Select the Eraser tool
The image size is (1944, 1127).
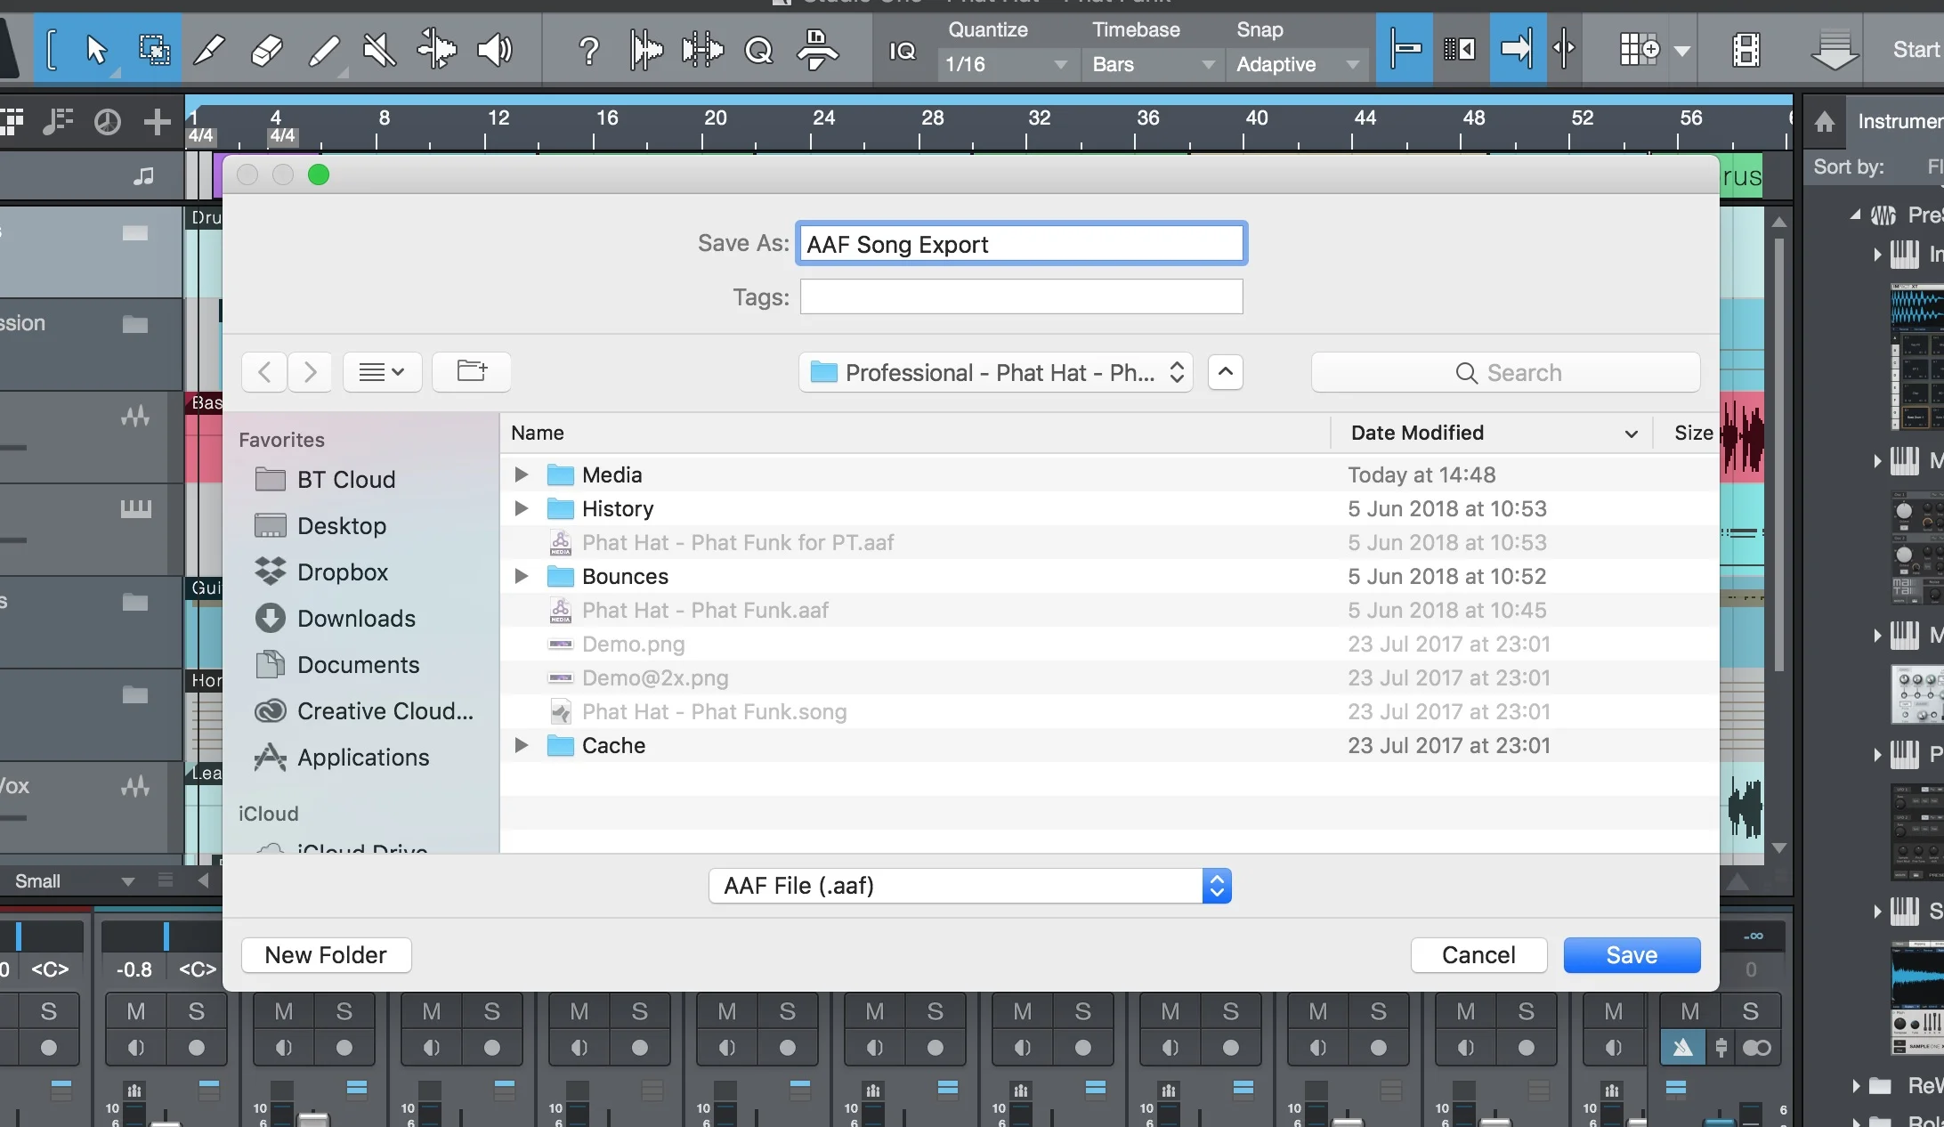pyautogui.click(x=266, y=50)
